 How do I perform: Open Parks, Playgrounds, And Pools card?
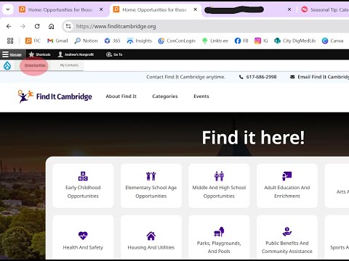tap(219, 238)
